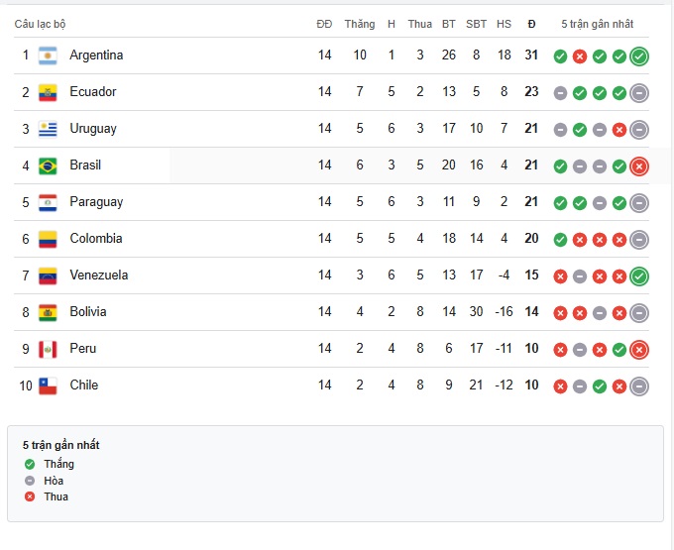Click the red Thua legend icon
The image size is (674, 550).
[30, 496]
